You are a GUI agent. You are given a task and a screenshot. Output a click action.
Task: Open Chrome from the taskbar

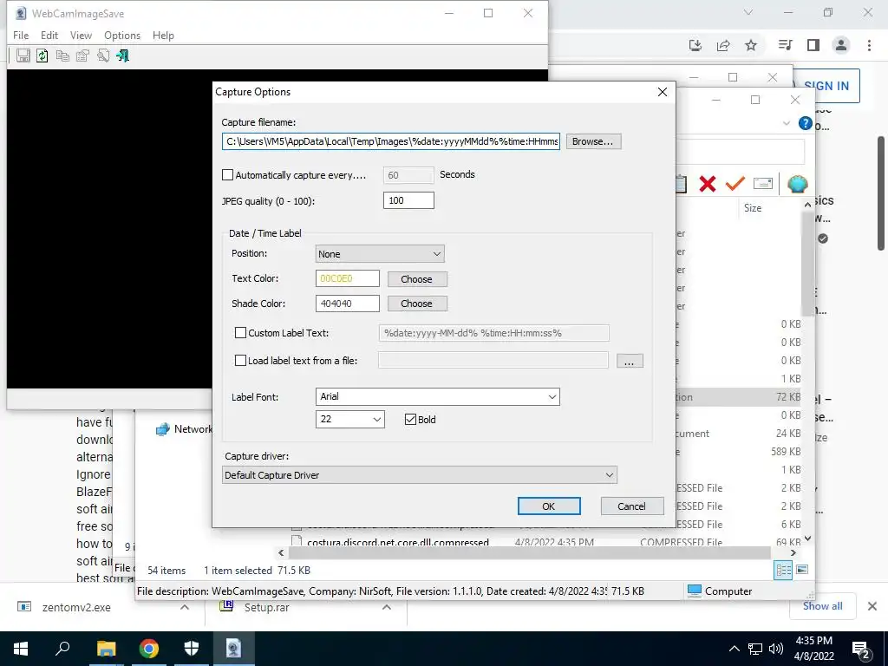[x=149, y=649]
